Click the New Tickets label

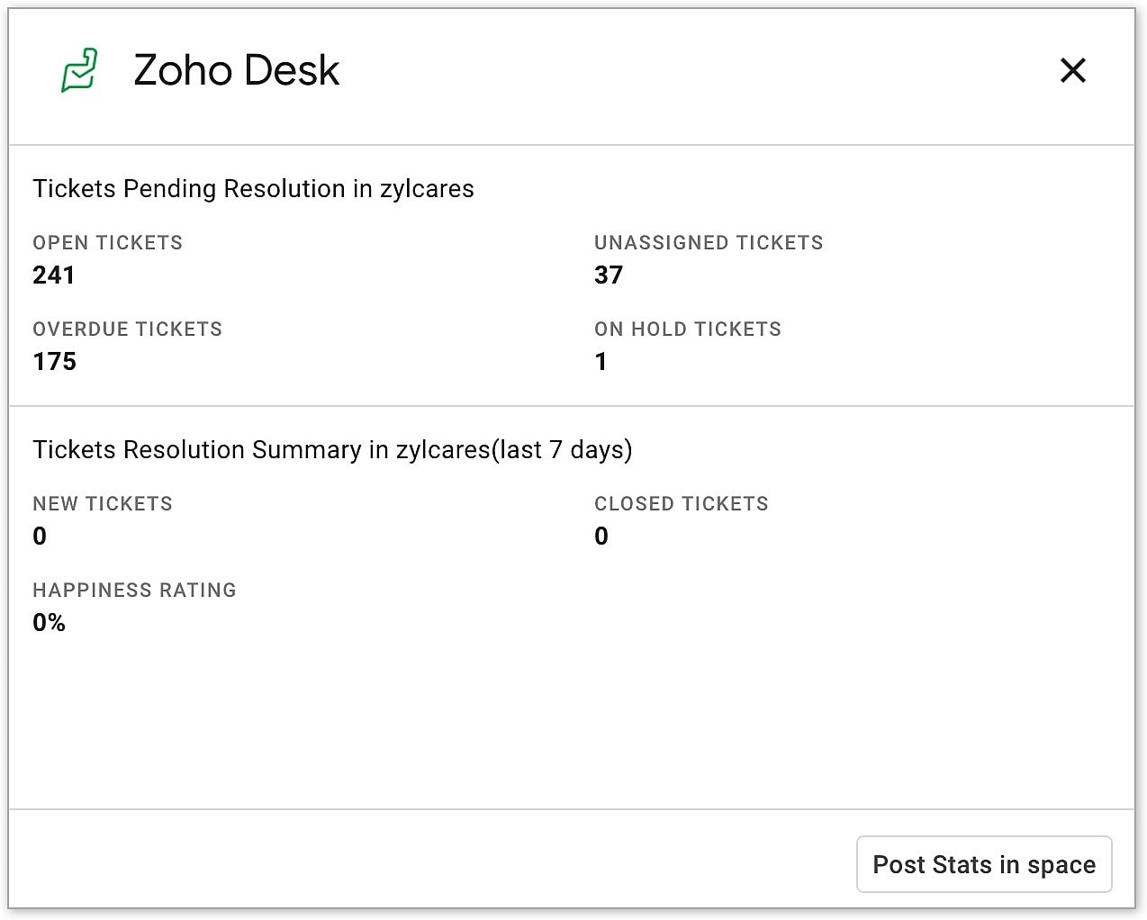[103, 504]
